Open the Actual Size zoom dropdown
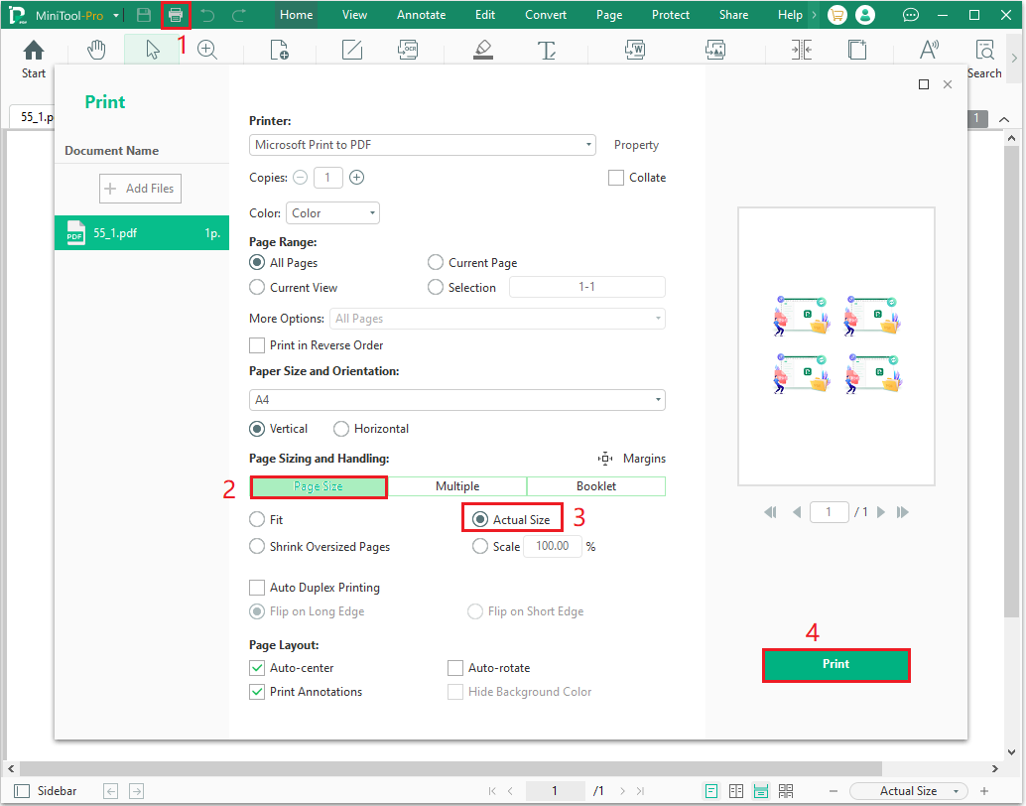The width and height of the screenshot is (1026, 806). point(907,790)
